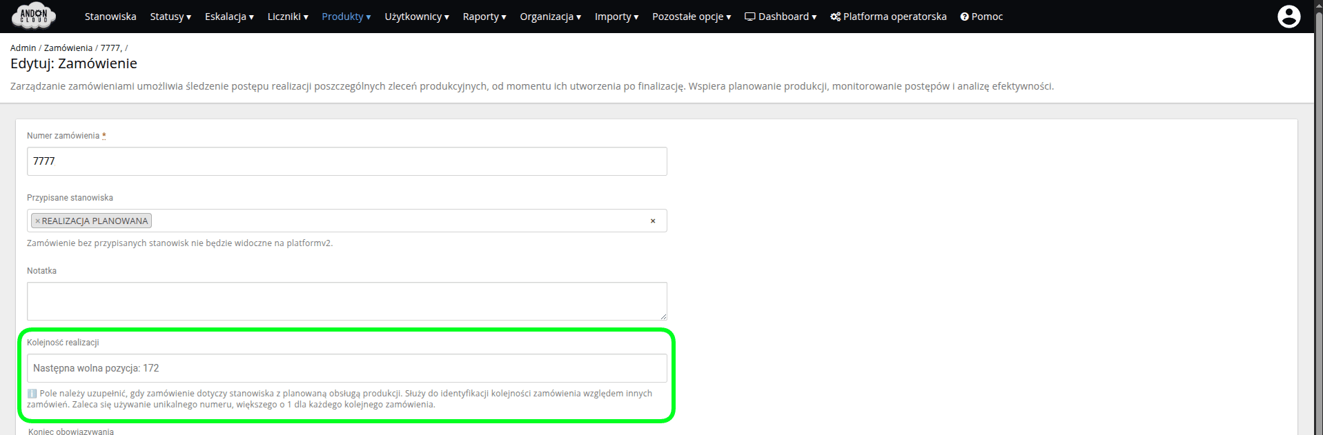Click the info icon under Kolejność realizacji
1323x435 pixels.
(x=32, y=394)
